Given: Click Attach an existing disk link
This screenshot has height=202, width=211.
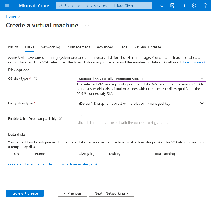Looking at the screenshot, I should (x=80, y=164).
